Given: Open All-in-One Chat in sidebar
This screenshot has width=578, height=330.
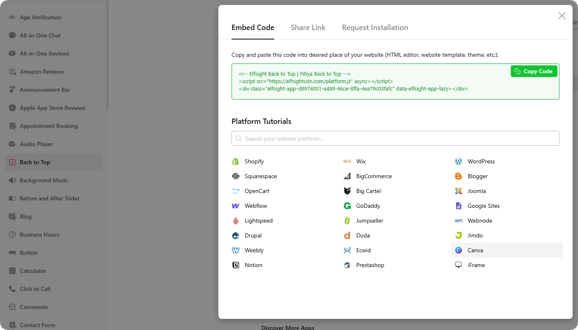Looking at the screenshot, I should tap(53, 35).
